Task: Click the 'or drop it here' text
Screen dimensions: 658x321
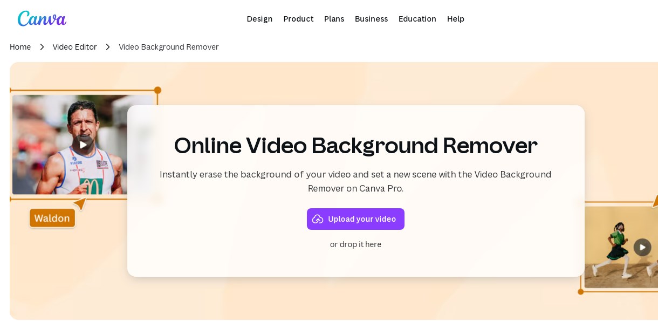Action: [355, 244]
